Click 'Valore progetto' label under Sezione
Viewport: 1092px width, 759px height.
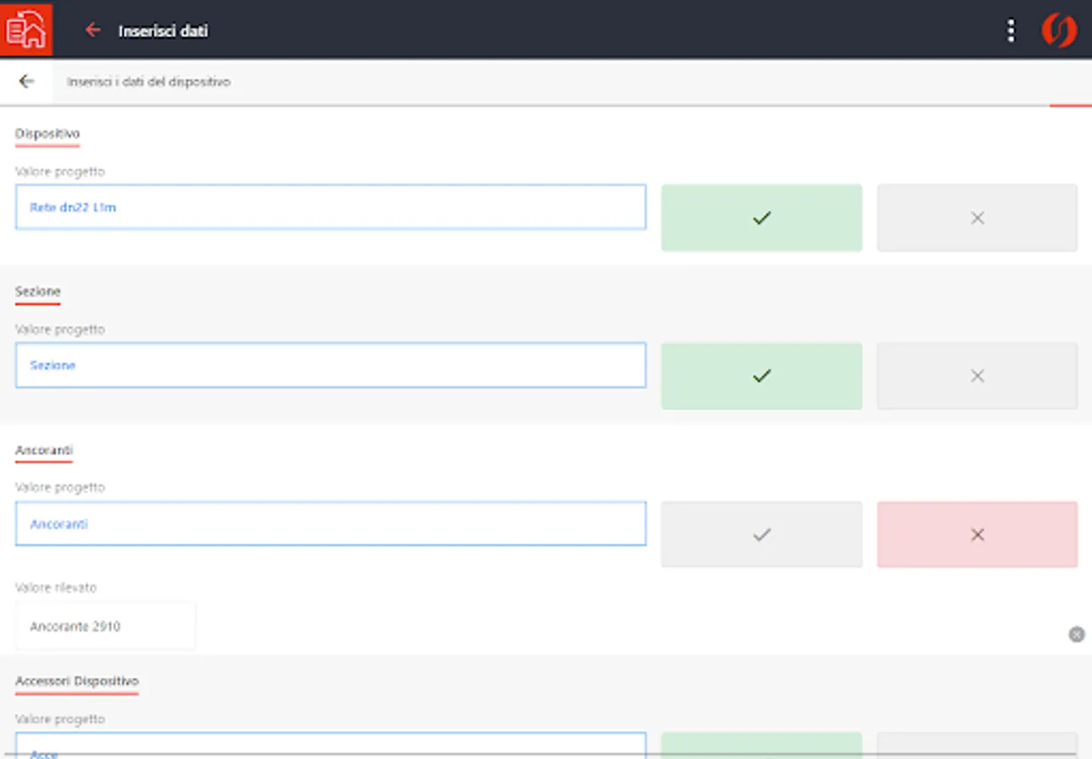[60, 329]
